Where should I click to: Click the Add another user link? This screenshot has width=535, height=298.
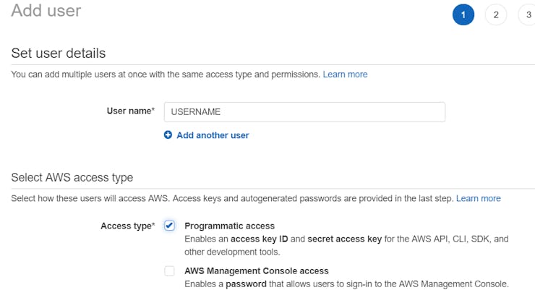(x=213, y=135)
